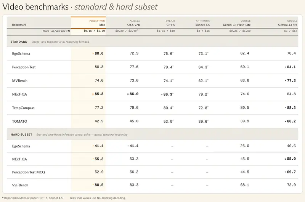
Task: Click the Benchmark column label
Action: click(x=19, y=25)
